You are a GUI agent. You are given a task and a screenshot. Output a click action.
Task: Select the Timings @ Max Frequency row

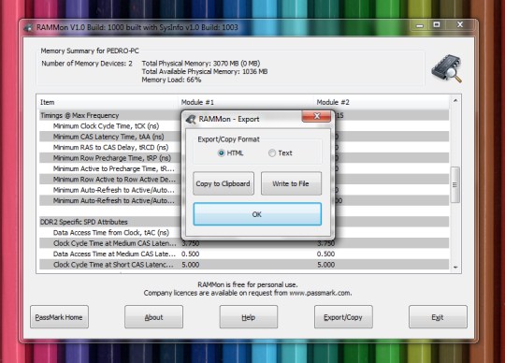244,115
